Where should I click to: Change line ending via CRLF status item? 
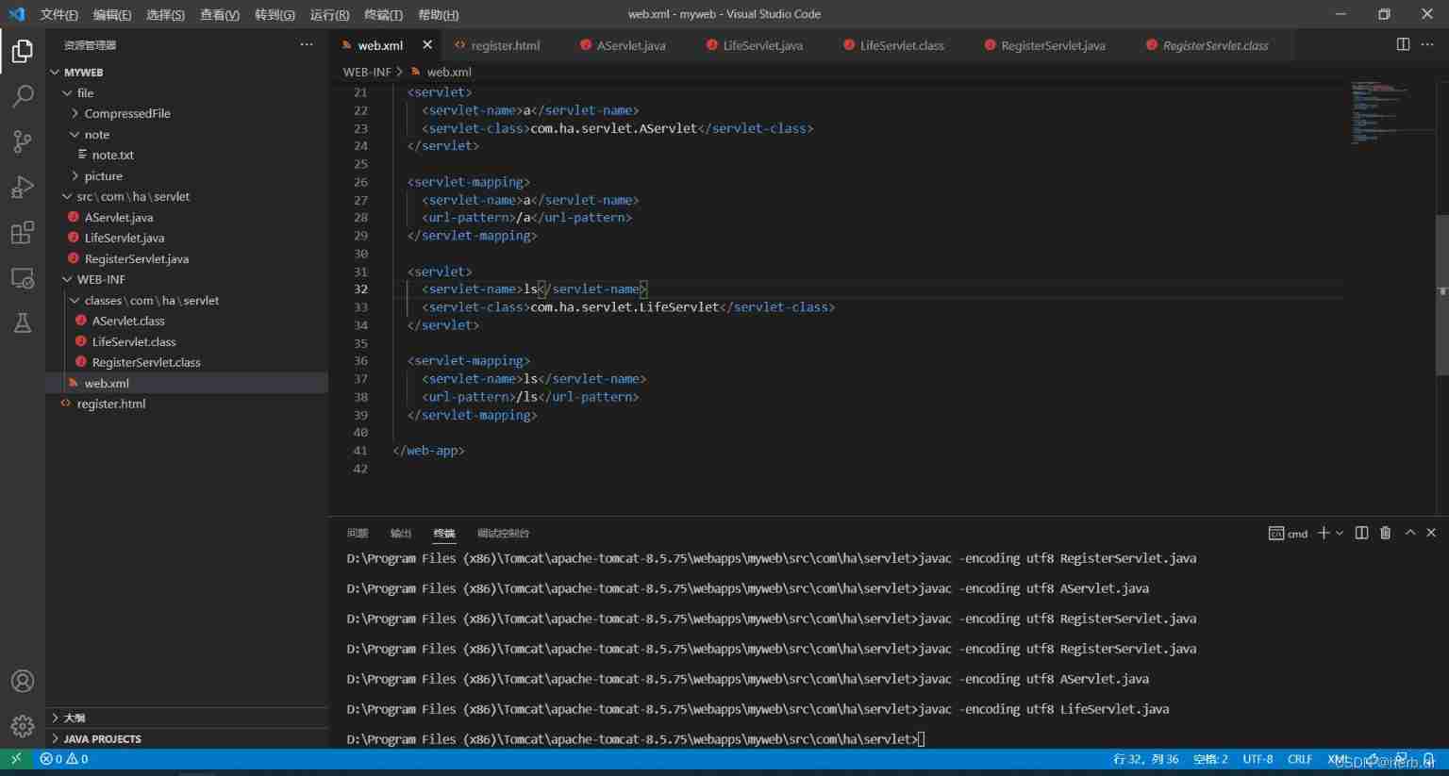[1300, 759]
